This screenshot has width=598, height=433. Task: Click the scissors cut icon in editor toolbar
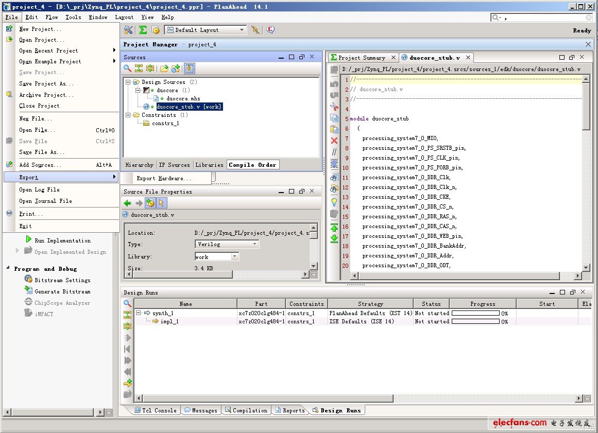334,107
